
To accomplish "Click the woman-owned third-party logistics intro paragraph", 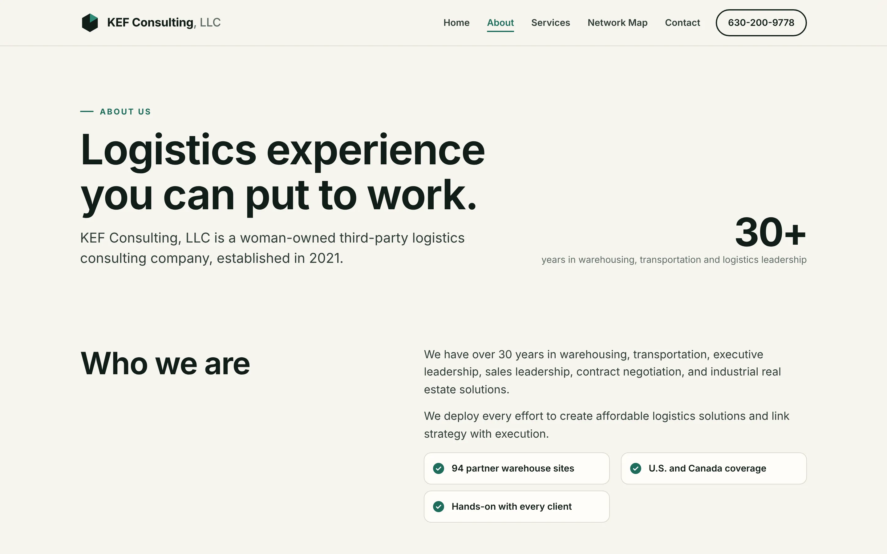I will pyautogui.click(x=272, y=248).
